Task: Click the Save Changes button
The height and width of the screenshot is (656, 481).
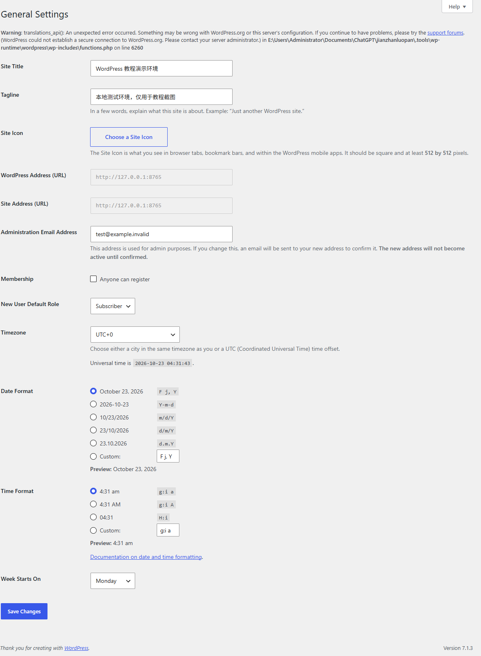Action: [x=24, y=611]
